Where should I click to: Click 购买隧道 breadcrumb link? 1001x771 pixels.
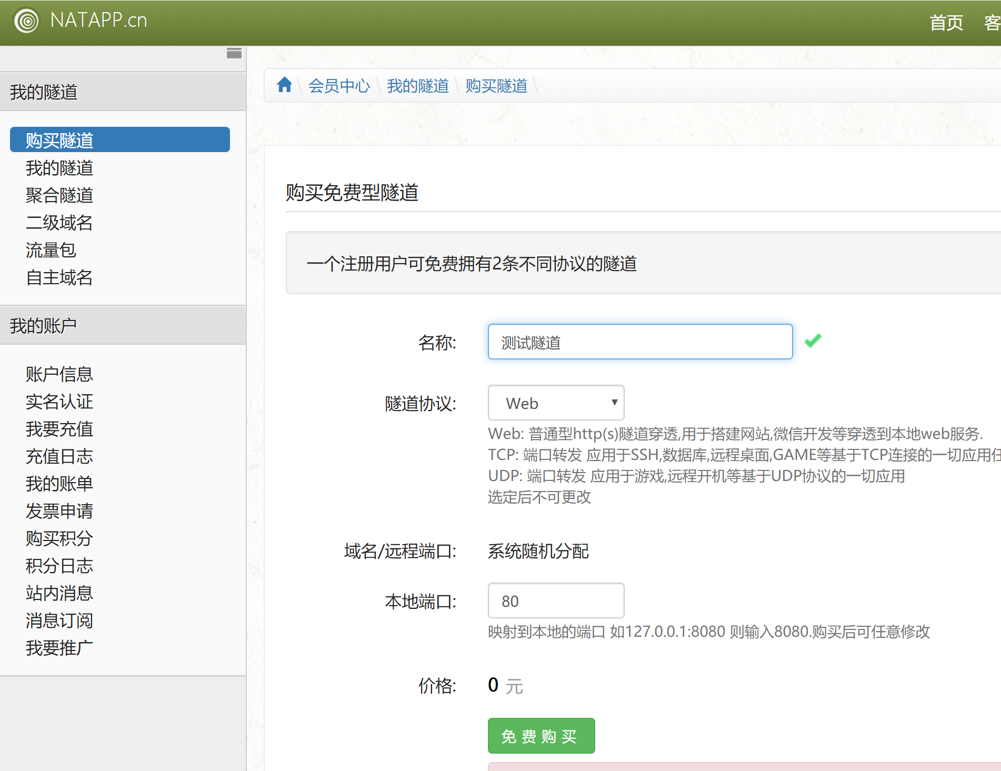[496, 86]
